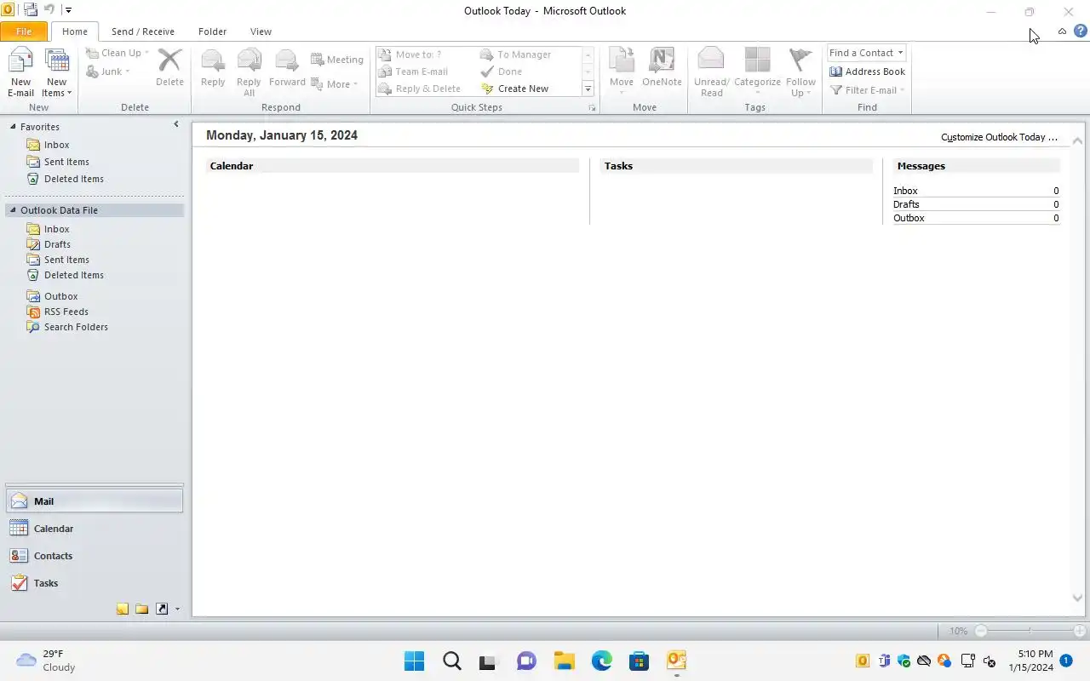Open Folder List icon at navigation bottom
Screen dimensions: 1090x681
tap(141, 609)
